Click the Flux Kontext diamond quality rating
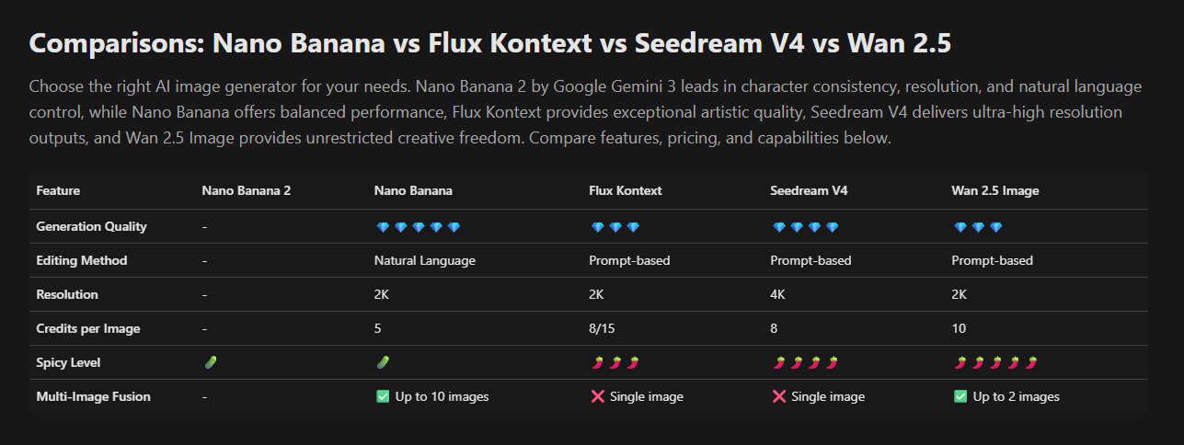1184x445 pixels. tap(614, 227)
